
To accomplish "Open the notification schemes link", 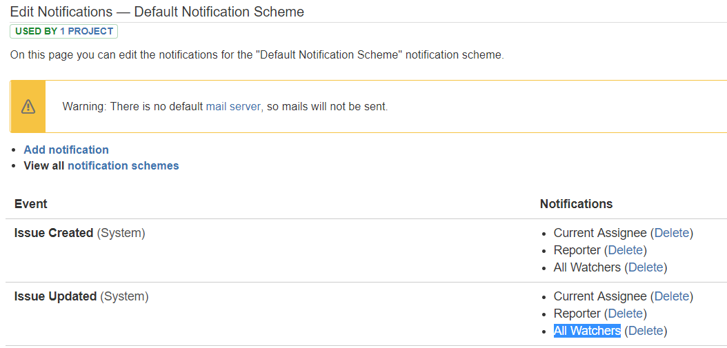I will tap(123, 165).
